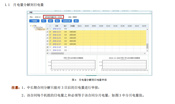Toggle the select-all checkbox in table header

tap(50, 26)
